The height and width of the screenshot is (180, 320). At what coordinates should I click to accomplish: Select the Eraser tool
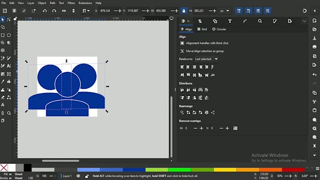pyautogui.click(x=3, y=97)
